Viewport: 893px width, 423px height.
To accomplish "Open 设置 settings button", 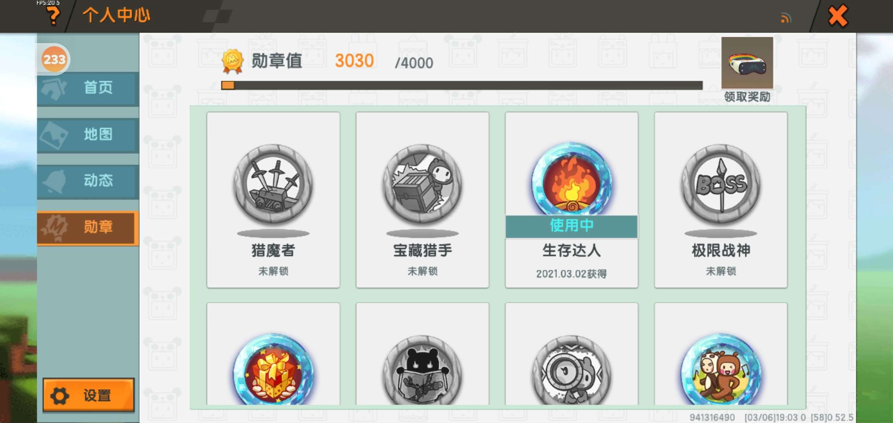I will point(89,395).
